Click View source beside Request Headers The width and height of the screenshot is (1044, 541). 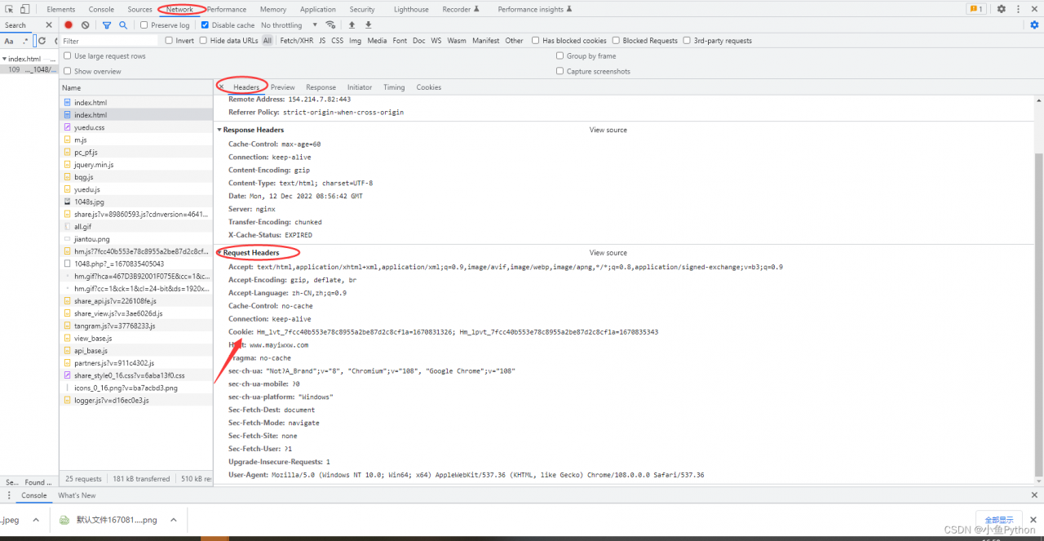coord(608,253)
